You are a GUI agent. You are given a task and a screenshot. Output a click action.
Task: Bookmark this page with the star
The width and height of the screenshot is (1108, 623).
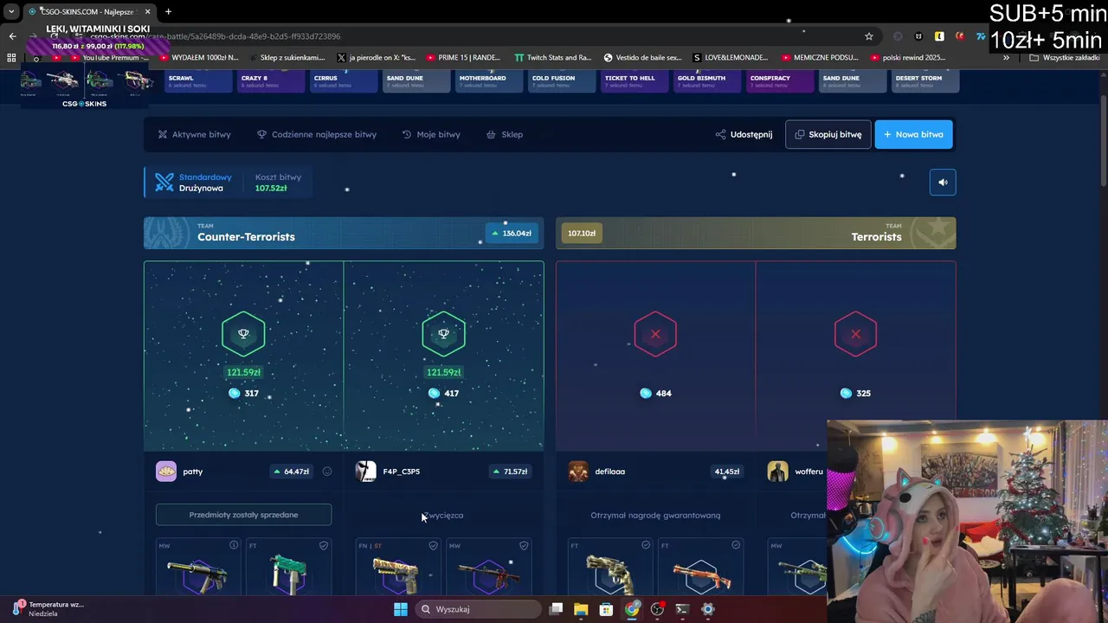(869, 36)
